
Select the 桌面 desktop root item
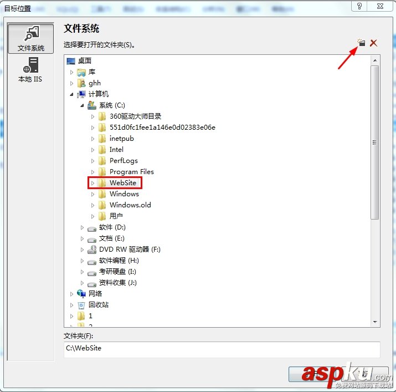[x=85, y=61]
